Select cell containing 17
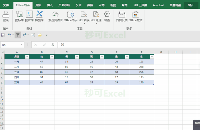Image resolution: width=200 pixels, height=130 pixels. tap(116, 77)
